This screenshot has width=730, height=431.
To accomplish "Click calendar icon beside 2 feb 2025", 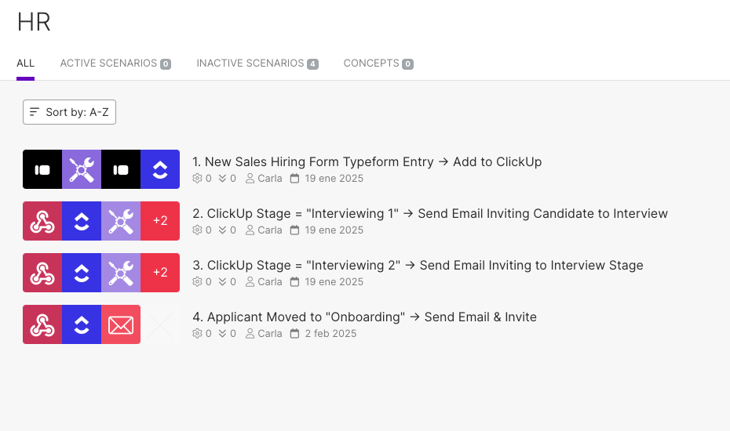I will 294,333.
